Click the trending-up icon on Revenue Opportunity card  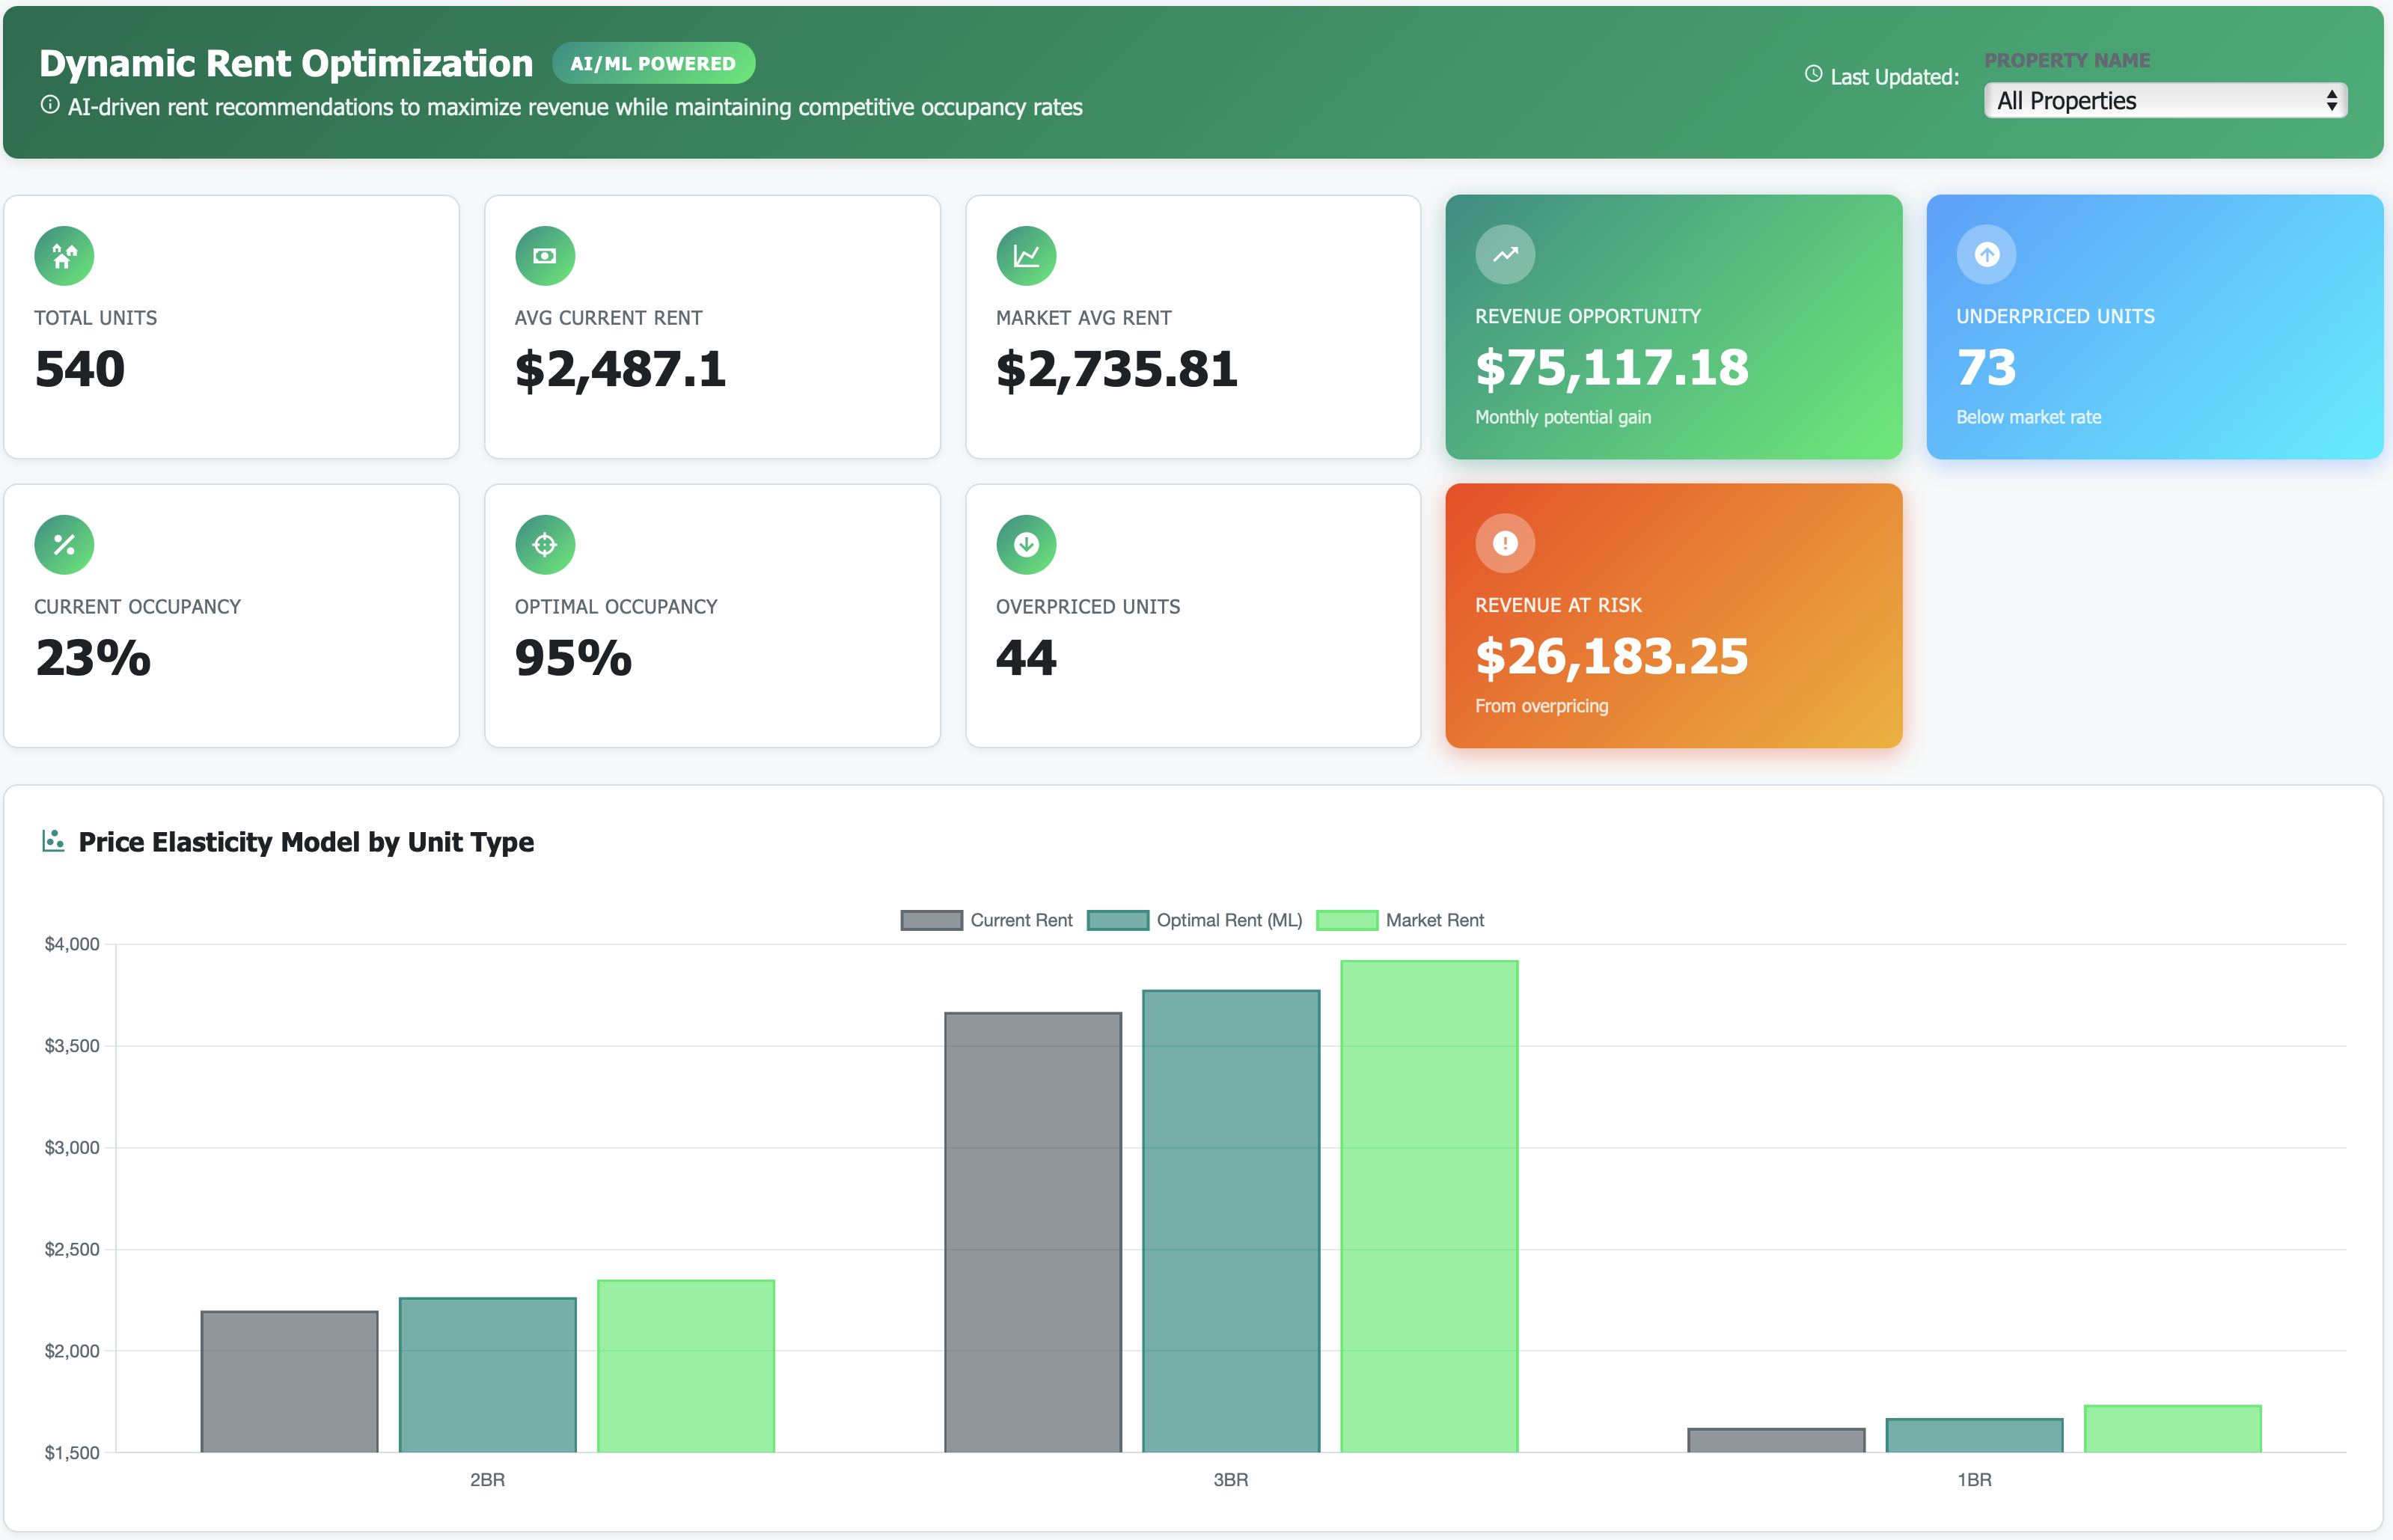coord(1505,255)
